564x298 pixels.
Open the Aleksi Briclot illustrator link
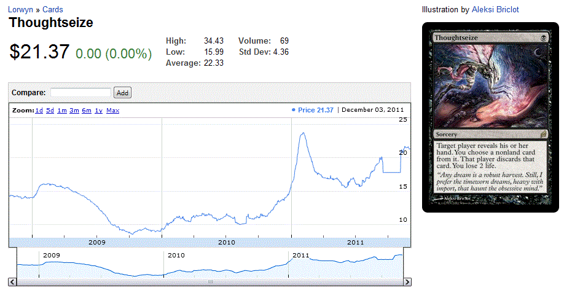coord(496,10)
